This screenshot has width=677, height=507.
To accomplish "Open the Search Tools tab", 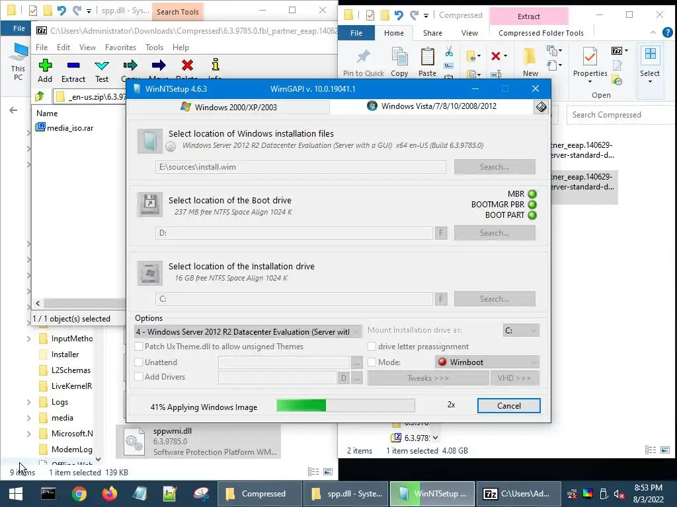I will tap(177, 12).
